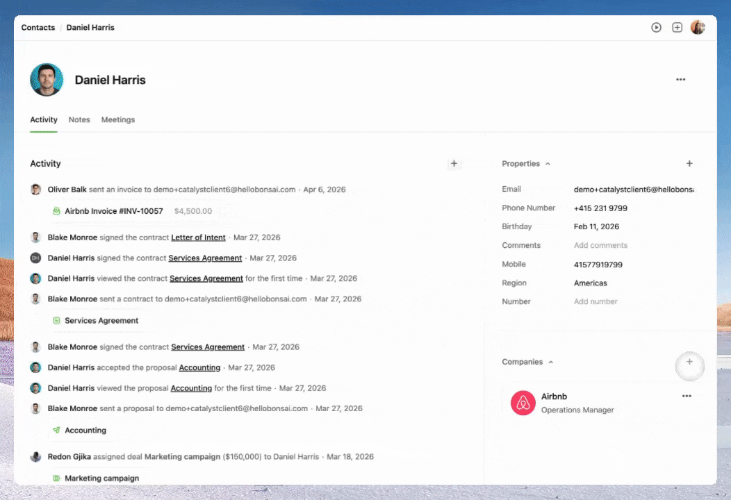Click Blake Monroe avatar on Letter of Intent row
The image size is (731, 500).
pos(35,237)
